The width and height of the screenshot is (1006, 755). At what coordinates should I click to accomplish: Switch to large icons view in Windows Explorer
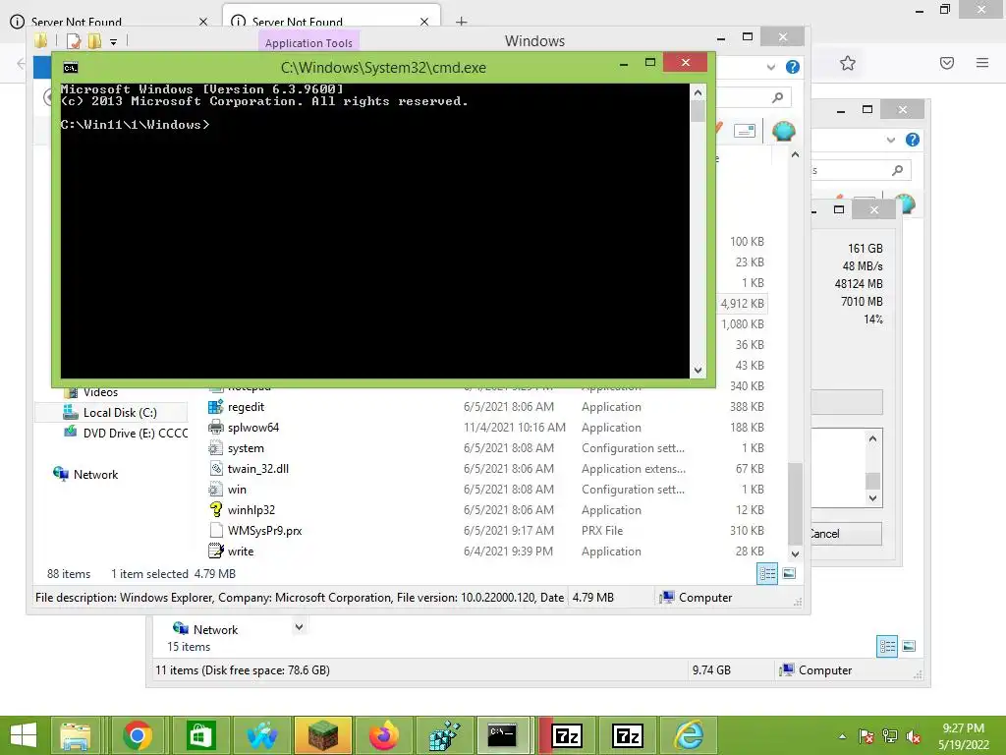coord(789,573)
